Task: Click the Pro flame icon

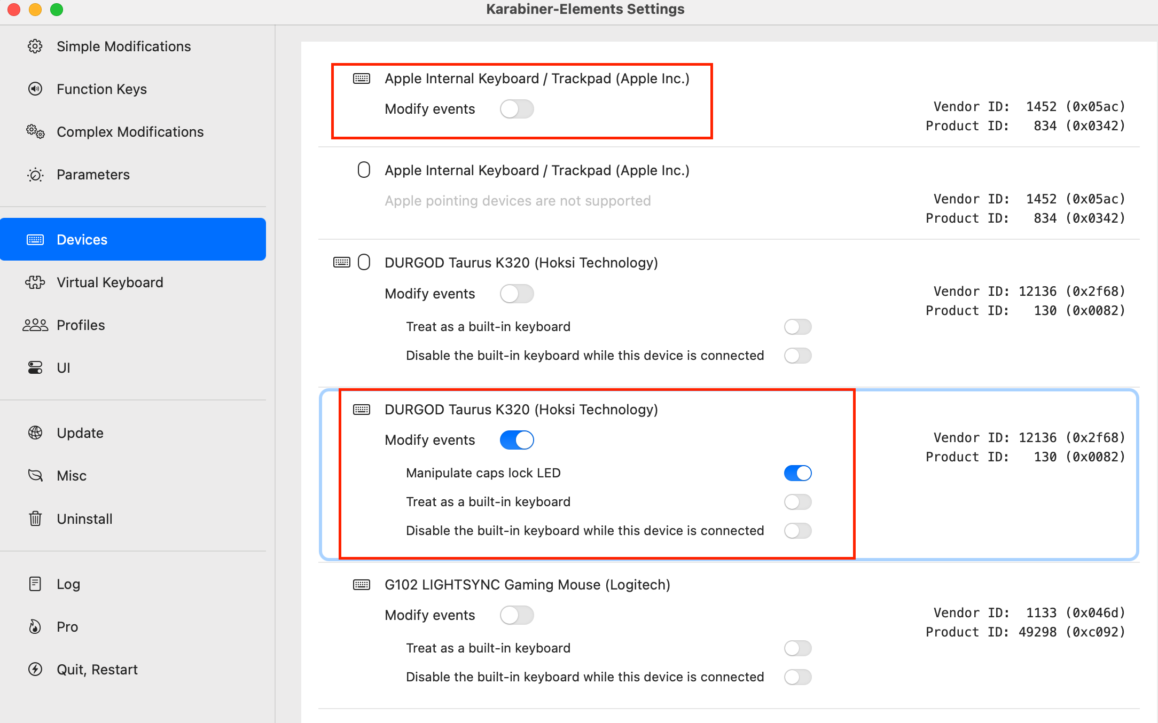Action: 35,626
